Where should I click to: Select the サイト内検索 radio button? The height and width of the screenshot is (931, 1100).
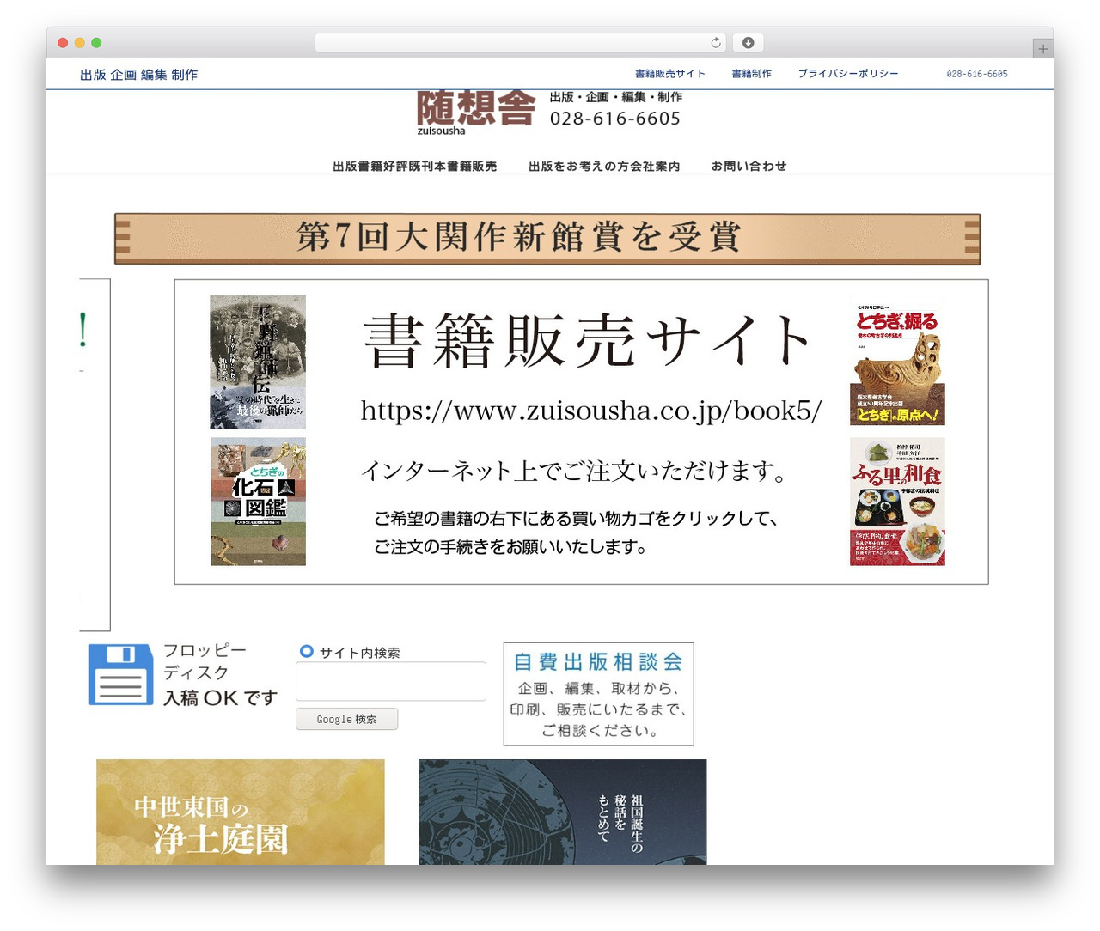coord(306,652)
